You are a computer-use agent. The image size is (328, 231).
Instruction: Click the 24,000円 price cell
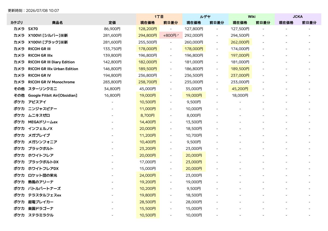pyautogui.click(x=148, y=175)
